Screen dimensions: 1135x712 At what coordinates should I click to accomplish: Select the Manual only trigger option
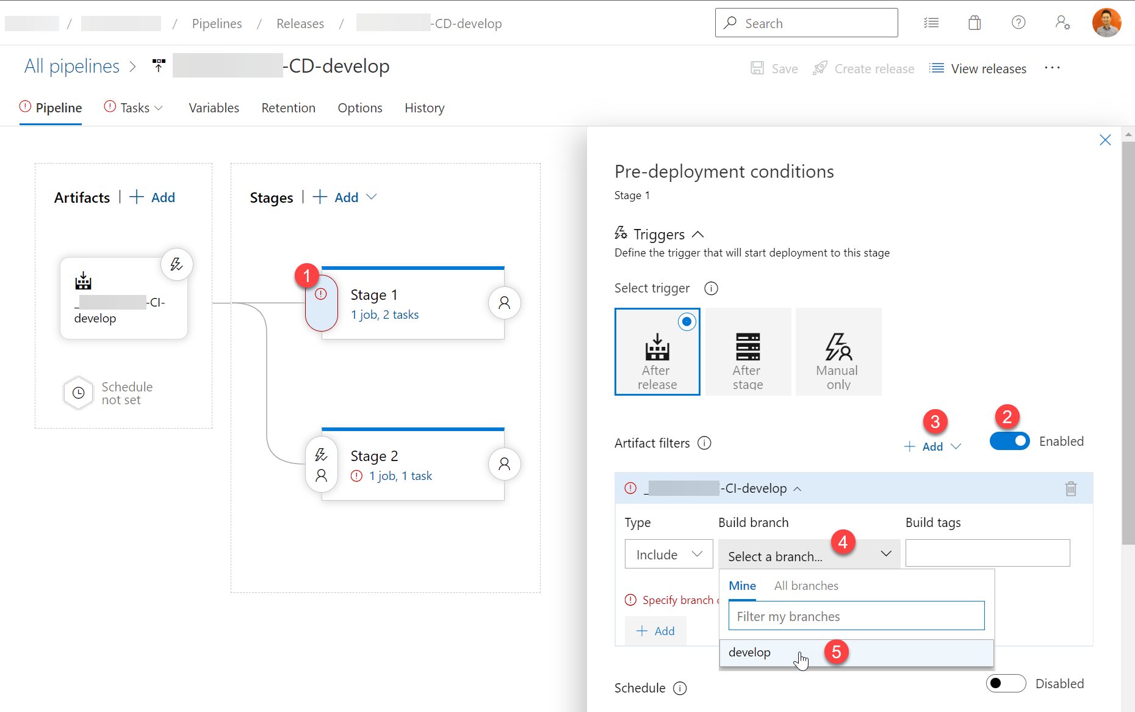[x=838, y=352]
